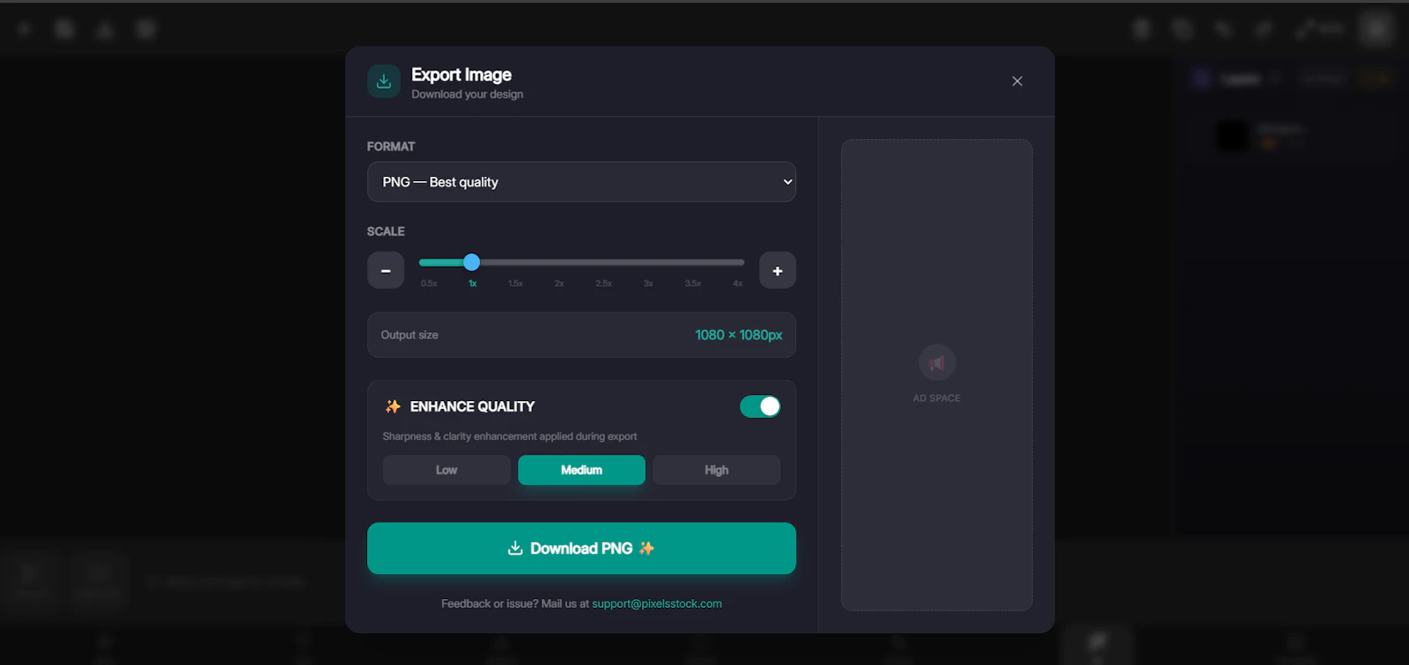Image resolution: width=1409 pixels, height=665 pixels.
Task: Close the Export Image dialog
Action: click(1017, 81)
